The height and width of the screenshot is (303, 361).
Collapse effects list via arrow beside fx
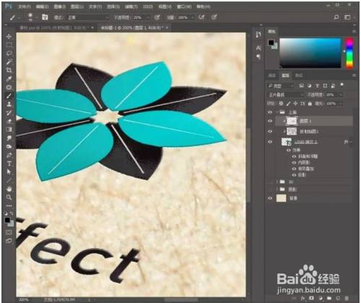point(351,142)
